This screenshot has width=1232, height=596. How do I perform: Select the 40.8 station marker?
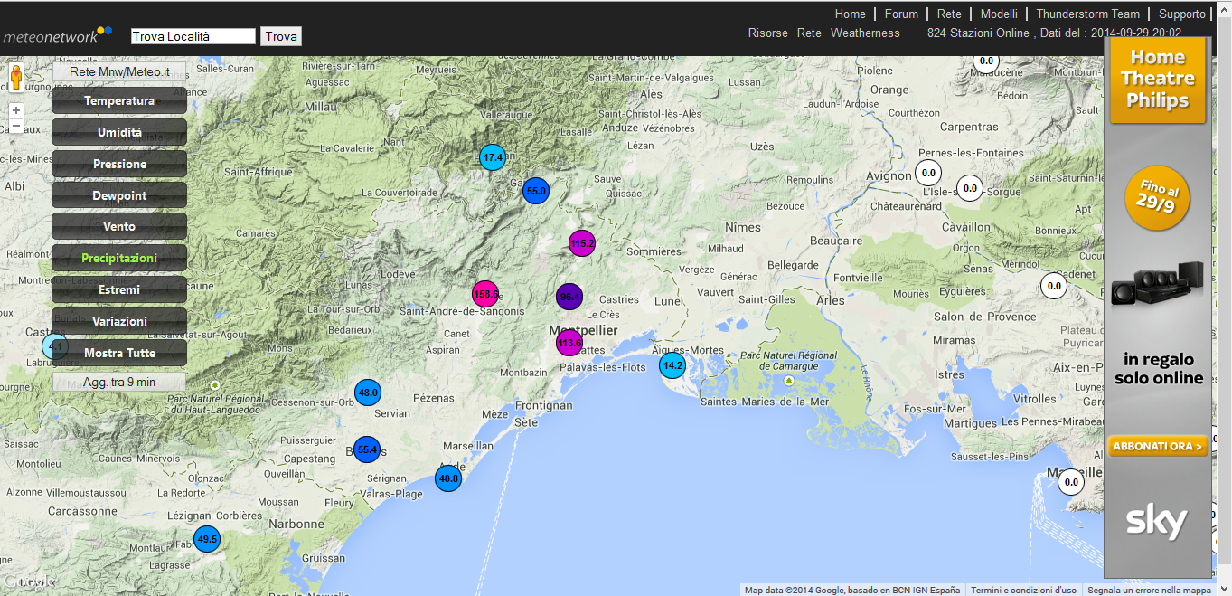(448, 478)
